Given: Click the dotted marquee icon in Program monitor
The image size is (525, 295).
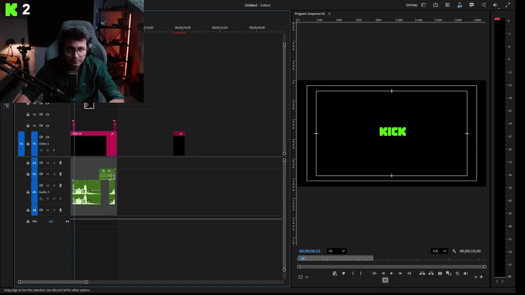Looking at the screenshot, I should [300, 277].
